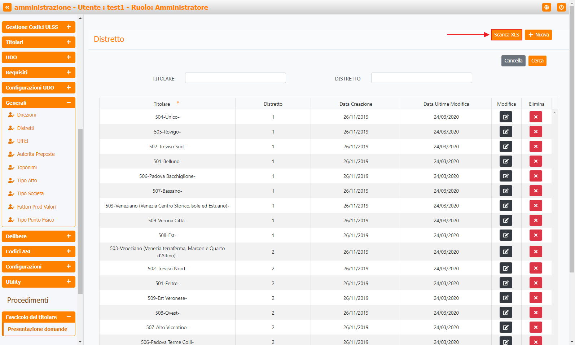575x345 pixels.
Task: Download the table via Scarica XLS
Action: tap(506, 35)
